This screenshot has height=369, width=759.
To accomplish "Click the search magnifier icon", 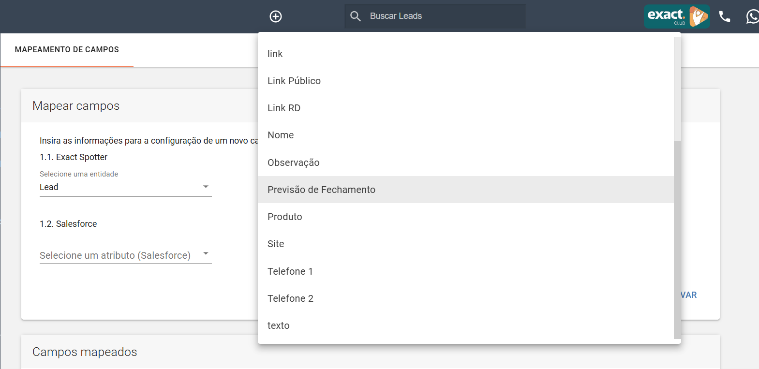I will tap(356, 16).
